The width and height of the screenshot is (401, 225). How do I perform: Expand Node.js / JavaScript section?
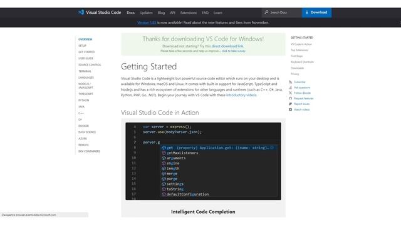coord(86,86)
